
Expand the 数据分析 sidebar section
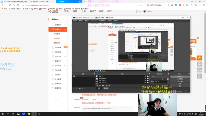[x=65, y=61]
